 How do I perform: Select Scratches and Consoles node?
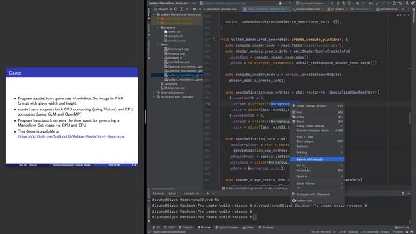coord(175,97)
